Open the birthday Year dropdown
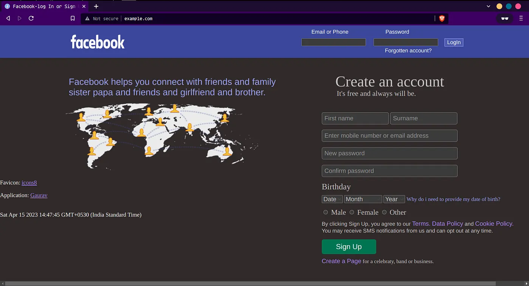 (x=394, y=199)
